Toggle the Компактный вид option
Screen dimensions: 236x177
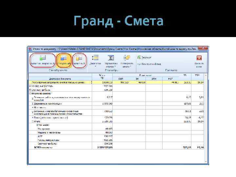[x=149, y=64]
